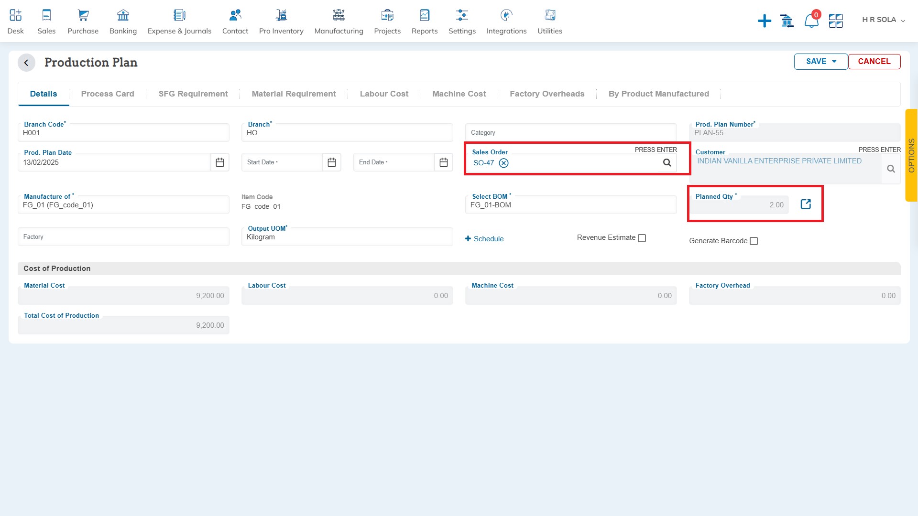Click the End Date input field
918x516 pixels.
tap(394, 162)
